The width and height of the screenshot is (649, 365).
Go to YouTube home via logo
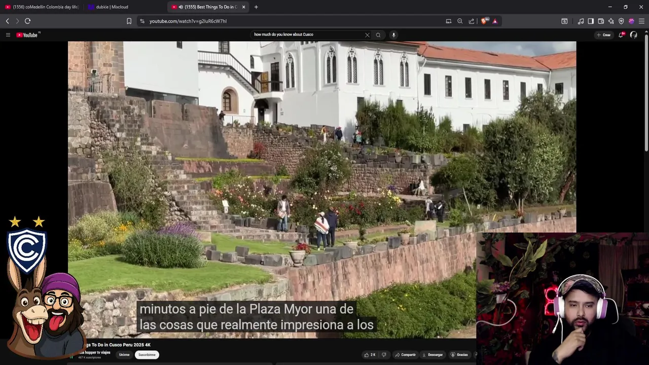(27, 35)
